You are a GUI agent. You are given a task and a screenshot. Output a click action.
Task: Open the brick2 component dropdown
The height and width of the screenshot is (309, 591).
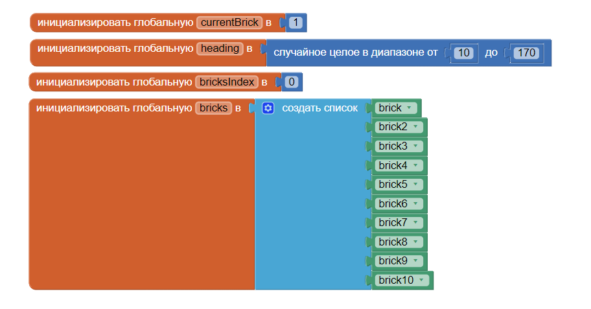pos(414,127)
